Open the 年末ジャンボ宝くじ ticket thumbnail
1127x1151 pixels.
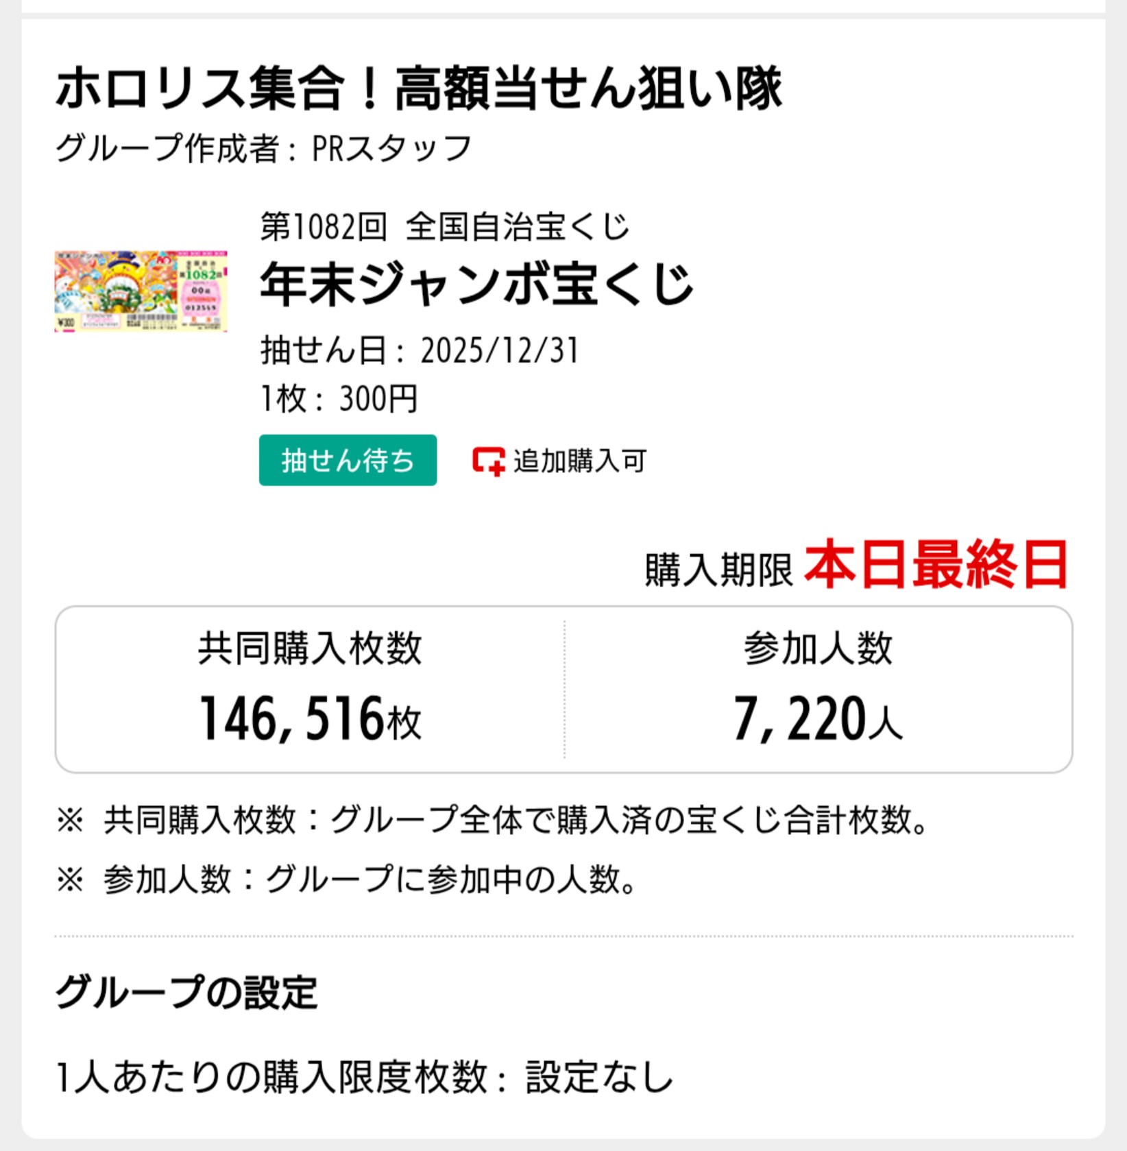(141, 291)
